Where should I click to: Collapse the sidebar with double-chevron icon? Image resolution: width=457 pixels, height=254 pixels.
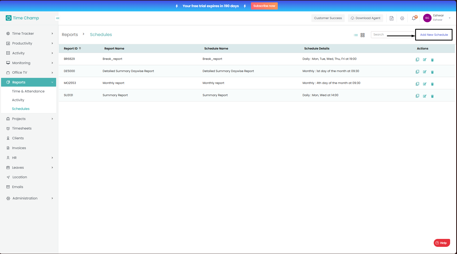pyautogui.click(x=58, y=18)
